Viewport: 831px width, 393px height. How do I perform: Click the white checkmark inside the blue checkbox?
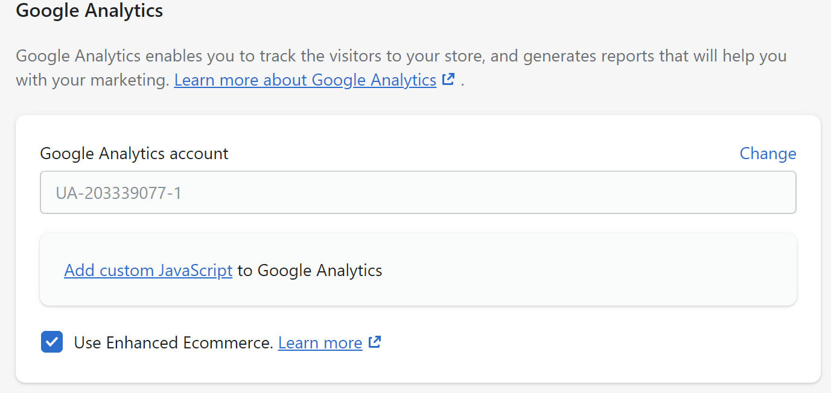[52, 342]
